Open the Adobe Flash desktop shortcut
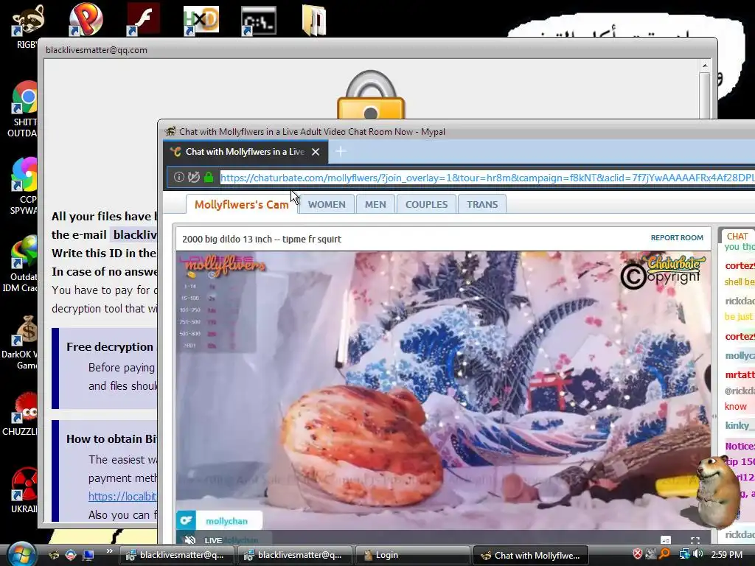 143,20
